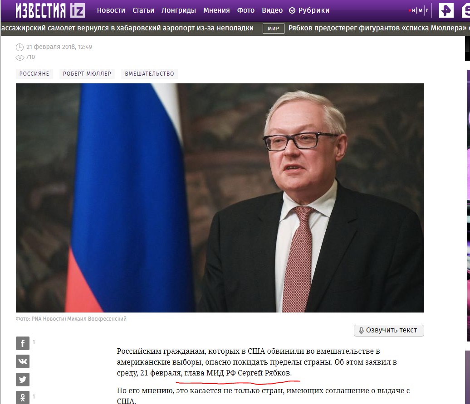Go to the Лонгриды section

[179, 10]
